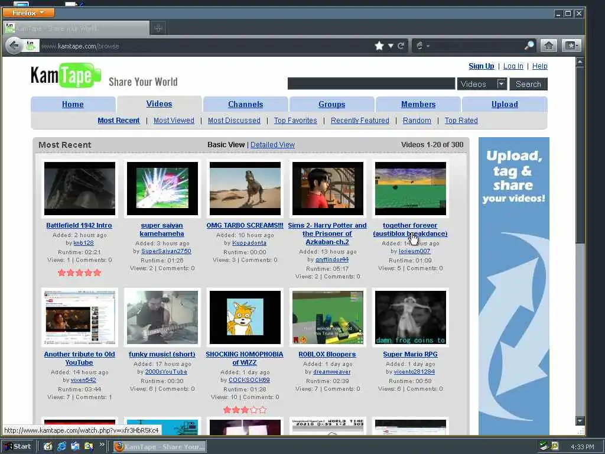Go to the Upload tab

[x=505, y=104]
